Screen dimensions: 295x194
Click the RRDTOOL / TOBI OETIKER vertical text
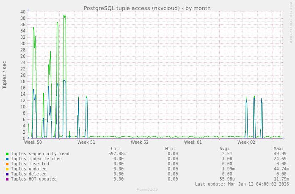tap(291, 23)
